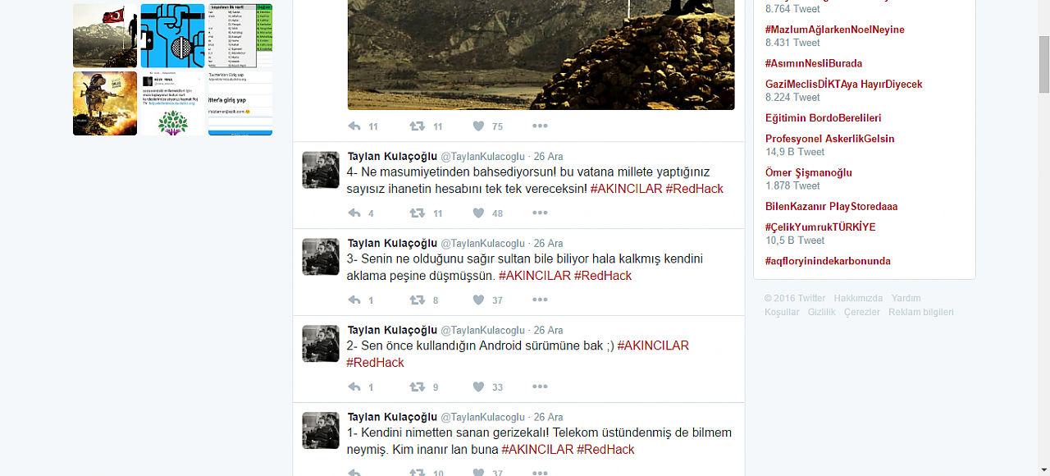This screenshot has width=1050, height=476.
Task: Open more options on the photo tweet
Action: (x=540, y=126)
